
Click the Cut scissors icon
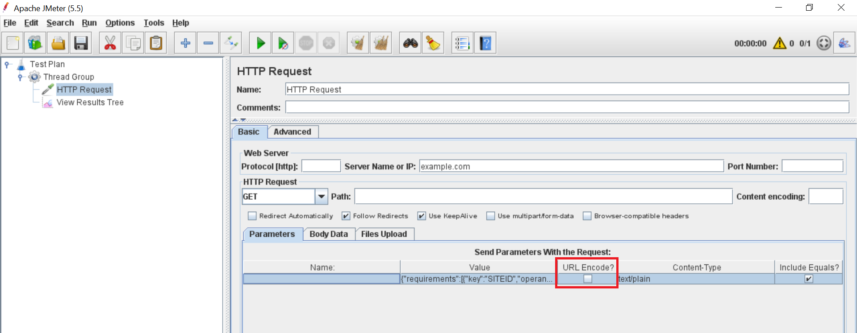click(110, 43)
